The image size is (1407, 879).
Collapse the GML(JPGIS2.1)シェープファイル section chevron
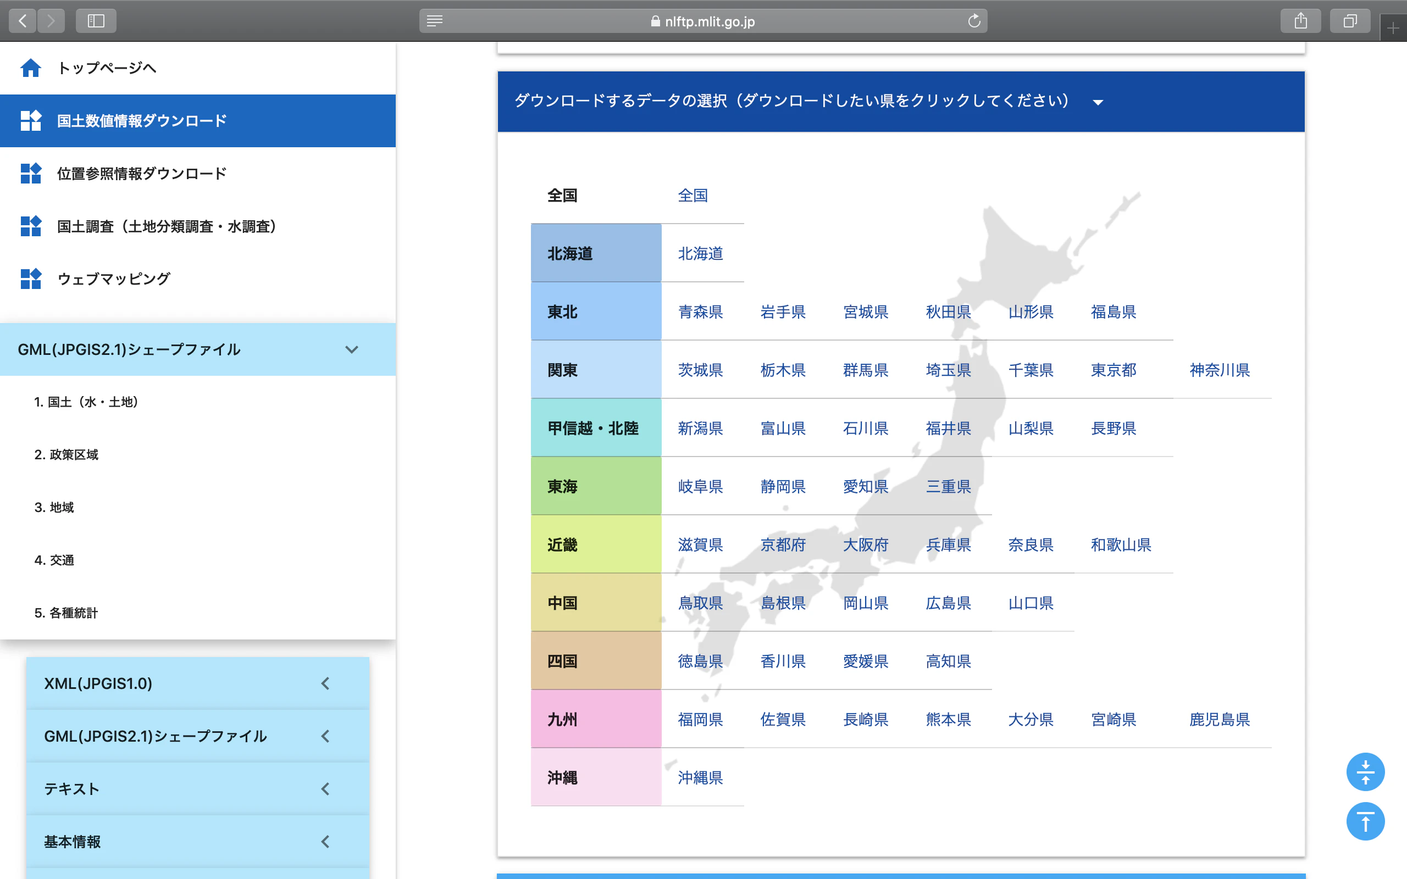pos(351,349)
